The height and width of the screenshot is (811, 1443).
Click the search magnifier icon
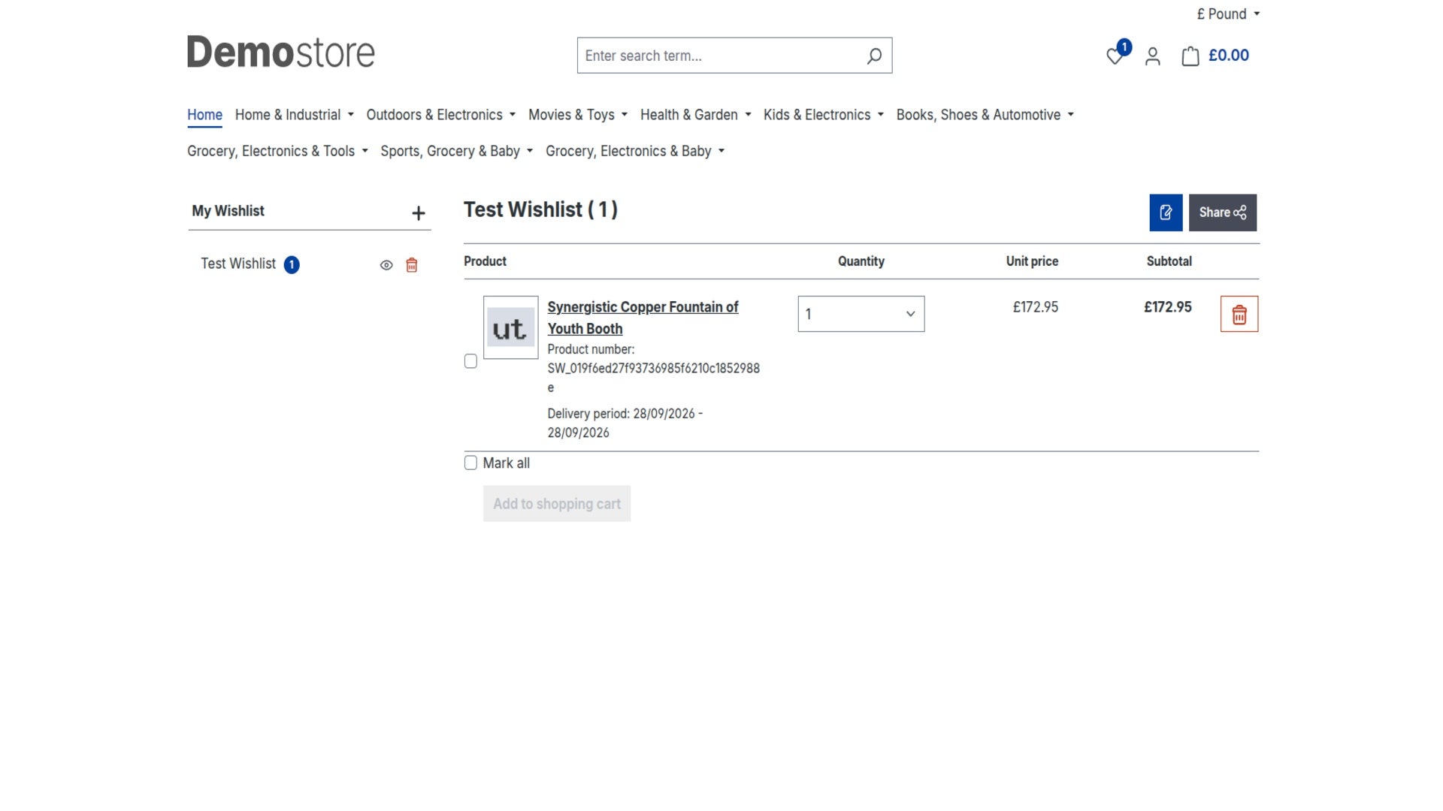(x=874, y=56)
